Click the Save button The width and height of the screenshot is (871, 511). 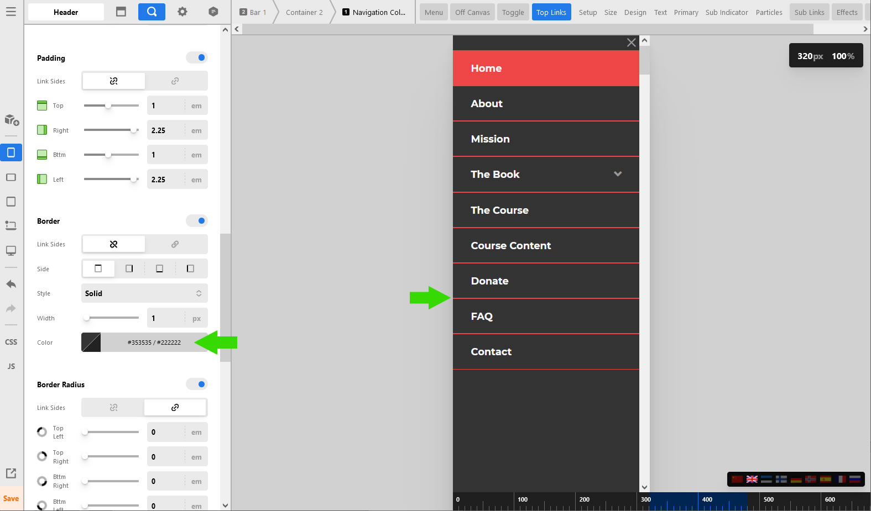pos(11,498)
